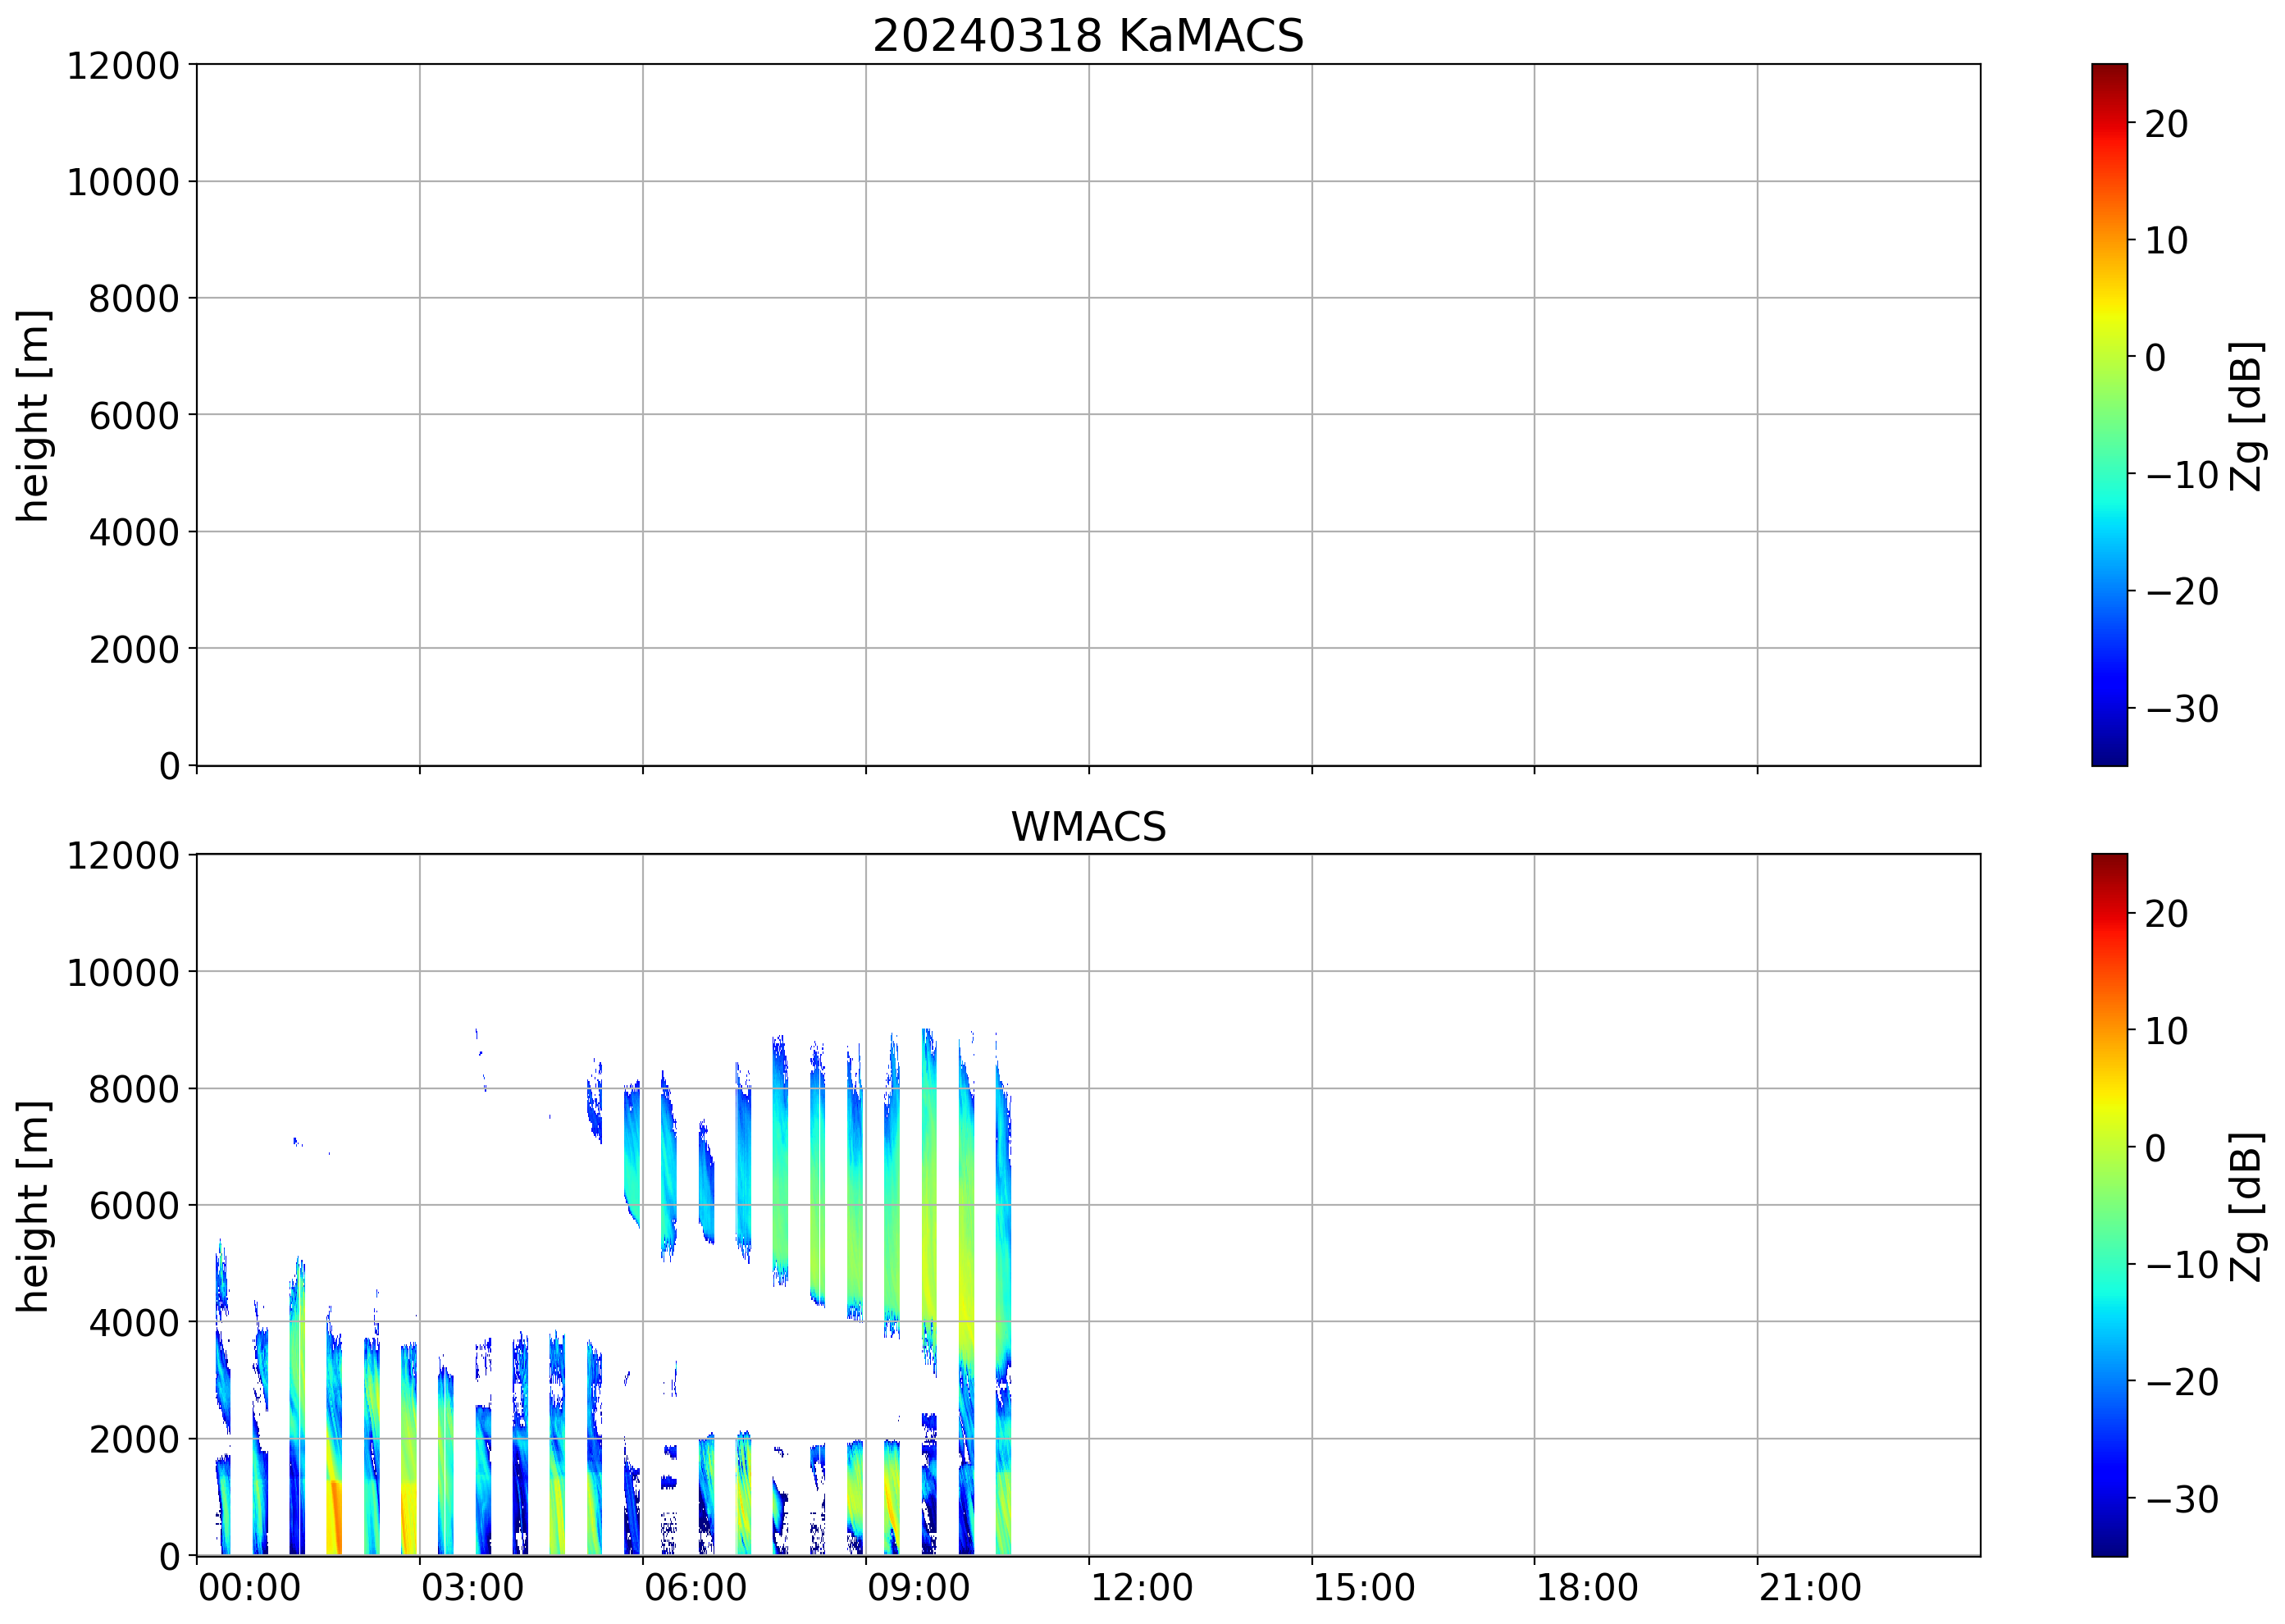Click the top colorbar gradient strip

pyautogui.click(x=2108, y=415)
